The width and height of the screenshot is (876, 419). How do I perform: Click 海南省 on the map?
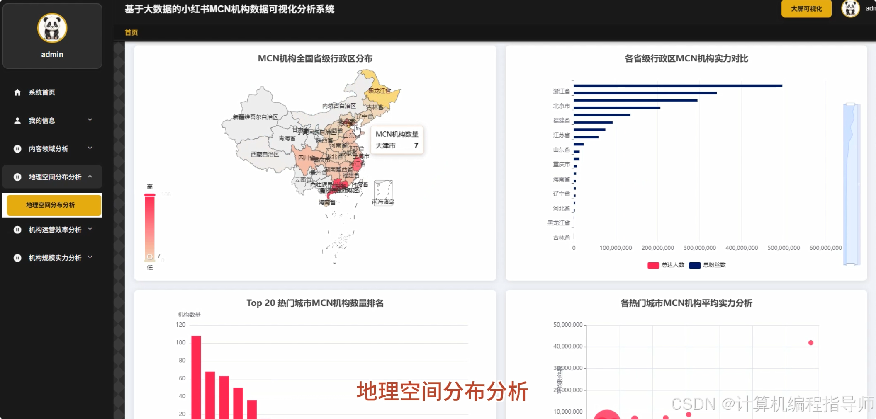pyautogui.click(x=327, y=202)
